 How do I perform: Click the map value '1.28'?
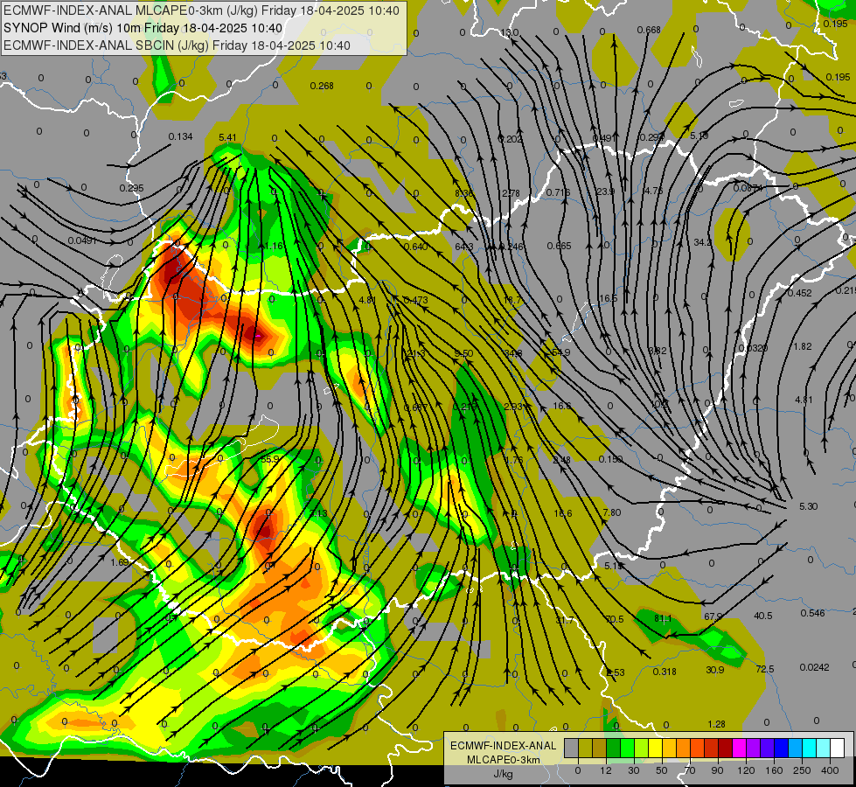[x=716, y=724]
